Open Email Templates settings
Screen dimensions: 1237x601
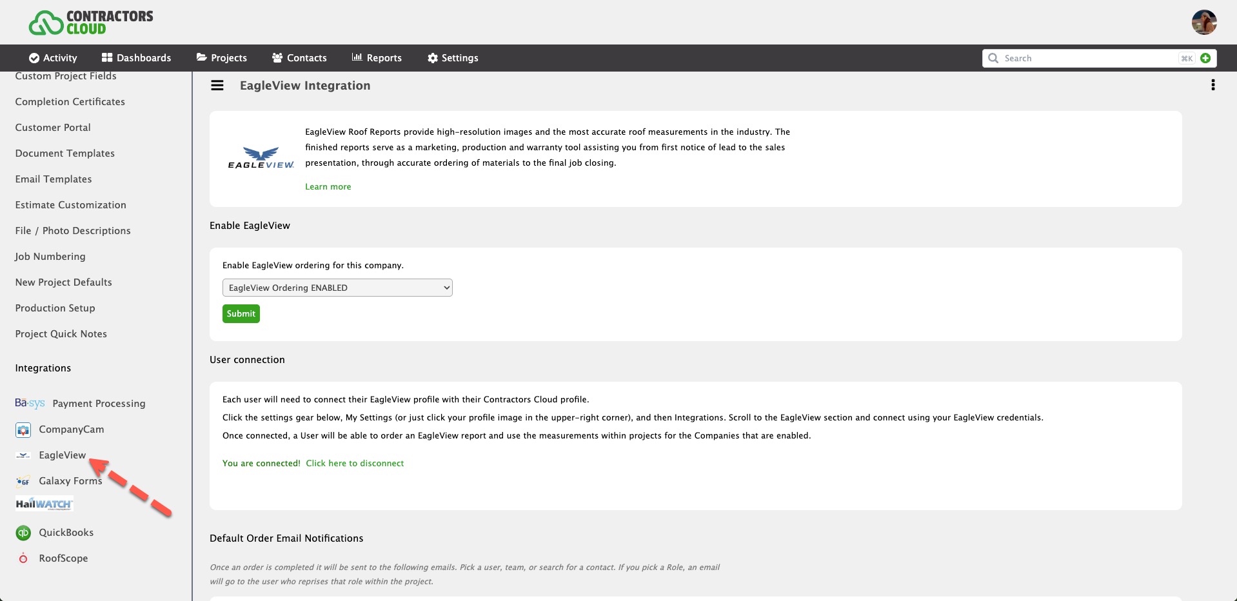(54, 179)
